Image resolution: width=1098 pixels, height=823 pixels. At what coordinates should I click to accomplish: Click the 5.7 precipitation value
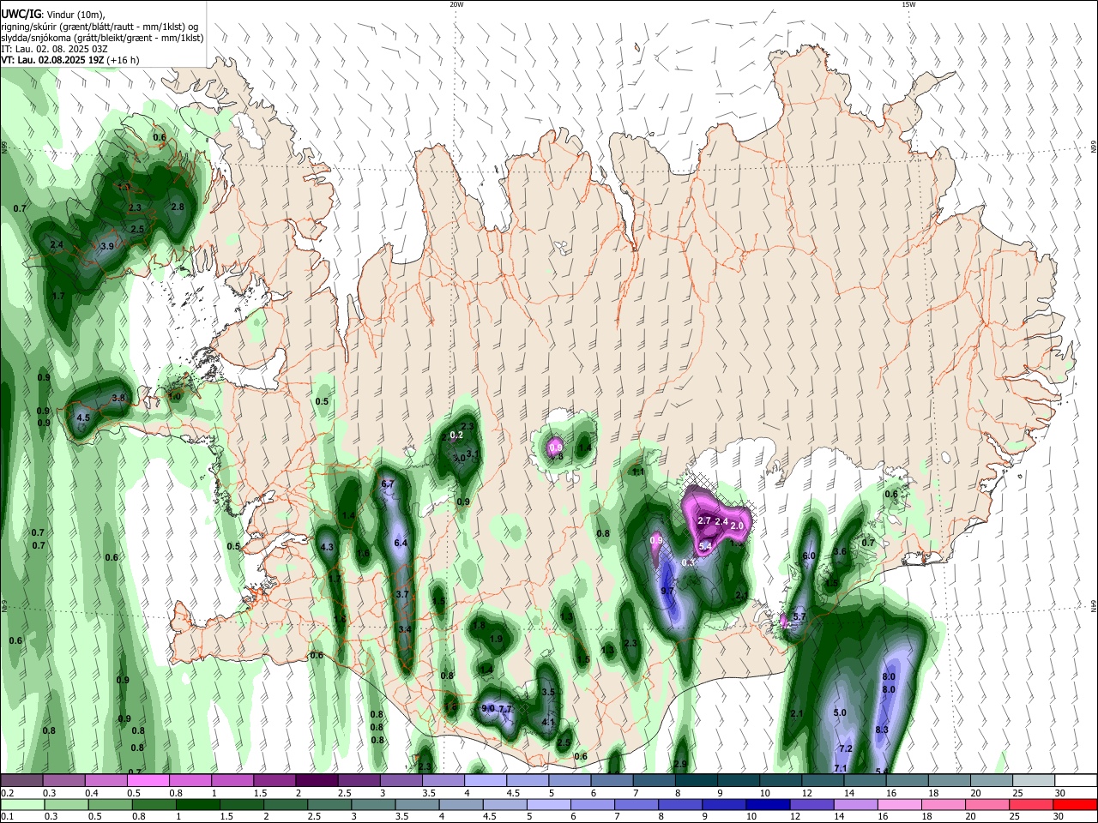800,616
